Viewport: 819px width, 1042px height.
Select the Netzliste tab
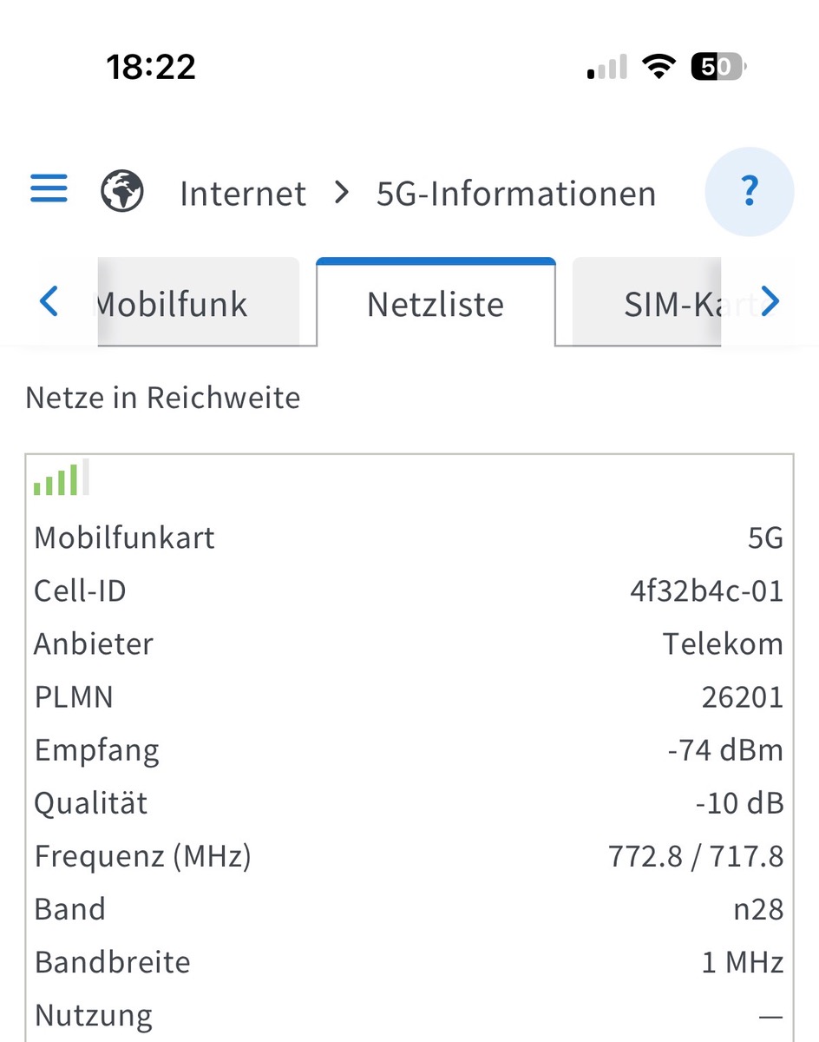pos(436,302)
